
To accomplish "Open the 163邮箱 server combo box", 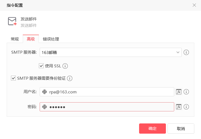I will click(x=107, y=52).
